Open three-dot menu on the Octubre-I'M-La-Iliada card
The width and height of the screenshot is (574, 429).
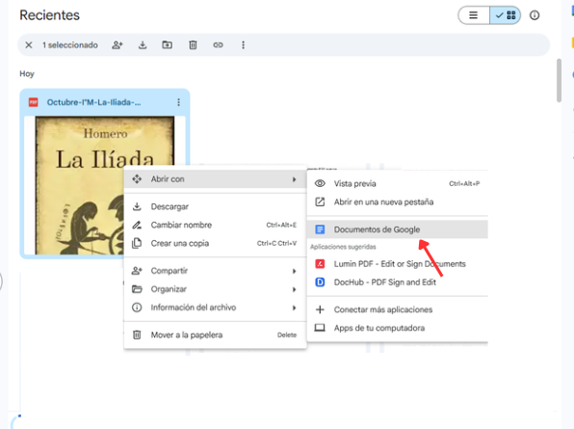point(178,102)
